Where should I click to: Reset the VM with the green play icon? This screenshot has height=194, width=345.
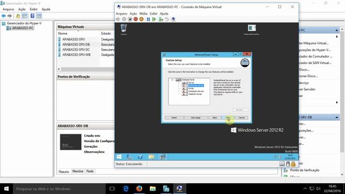pos(154,19)
